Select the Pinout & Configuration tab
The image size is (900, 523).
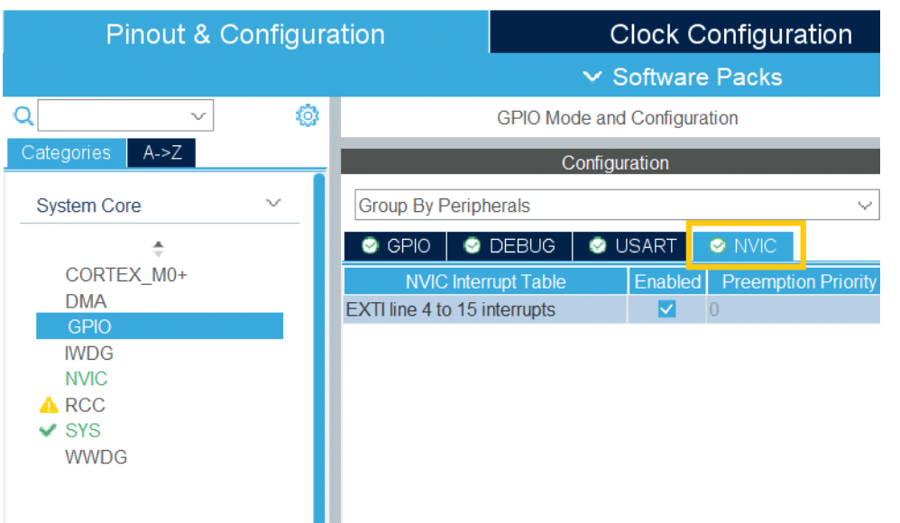click(x=245, y=35)
